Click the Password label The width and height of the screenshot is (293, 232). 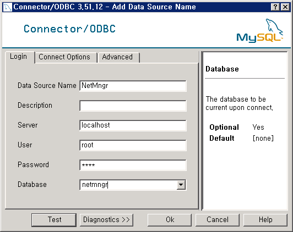[33, 165]
